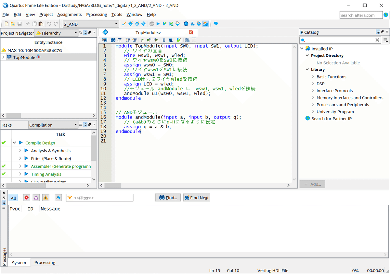Open the File menu
This screenshot has height=274, width=390.
click(6, 15)
